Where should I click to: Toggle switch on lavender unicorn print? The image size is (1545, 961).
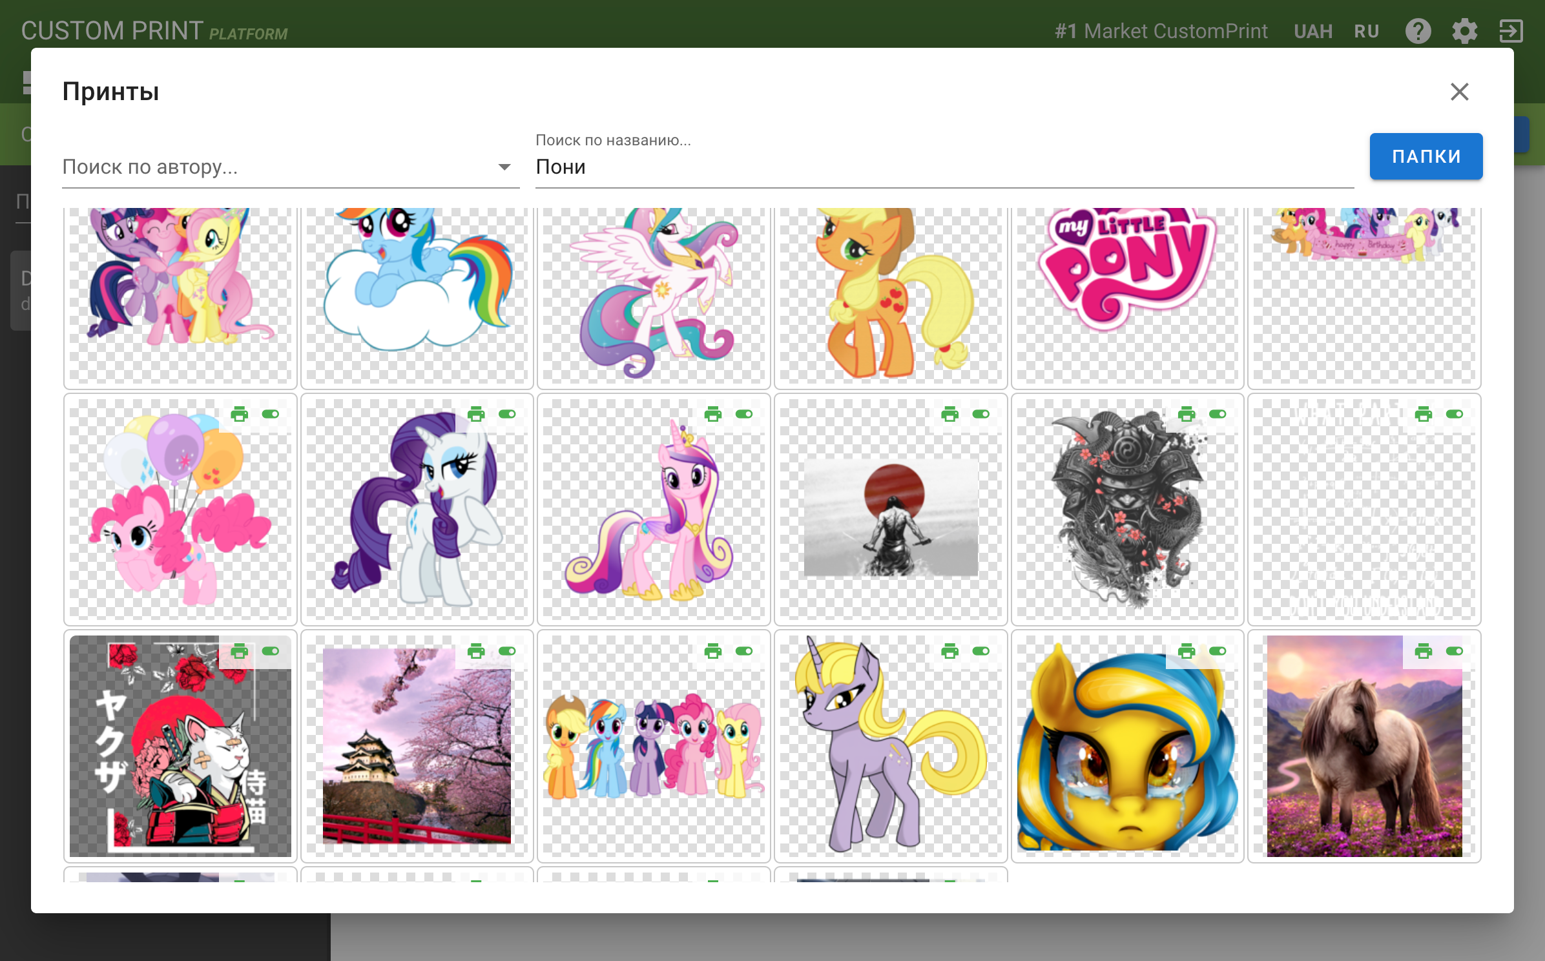(980, 651)
